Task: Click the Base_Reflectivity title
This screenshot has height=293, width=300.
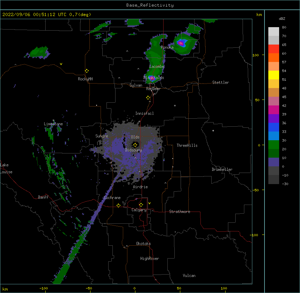Action: (150, 5)
